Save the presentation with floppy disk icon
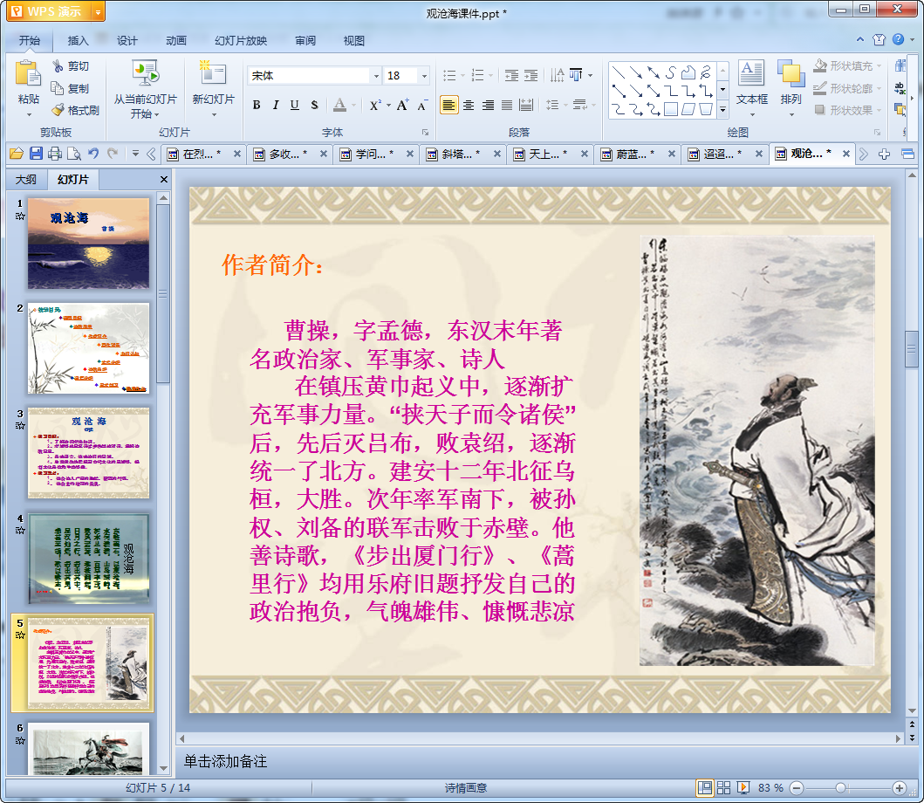The width and height of the screenshot is (924, 803). point(36,154)
